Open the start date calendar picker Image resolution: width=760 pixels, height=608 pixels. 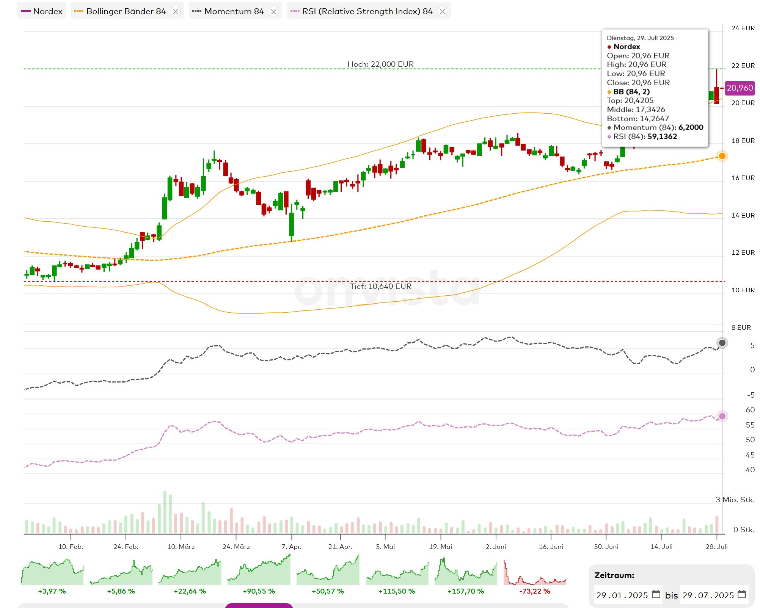click(656, 594)
